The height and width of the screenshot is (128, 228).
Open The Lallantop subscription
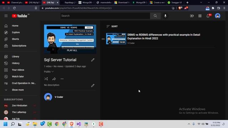point(19,112)
